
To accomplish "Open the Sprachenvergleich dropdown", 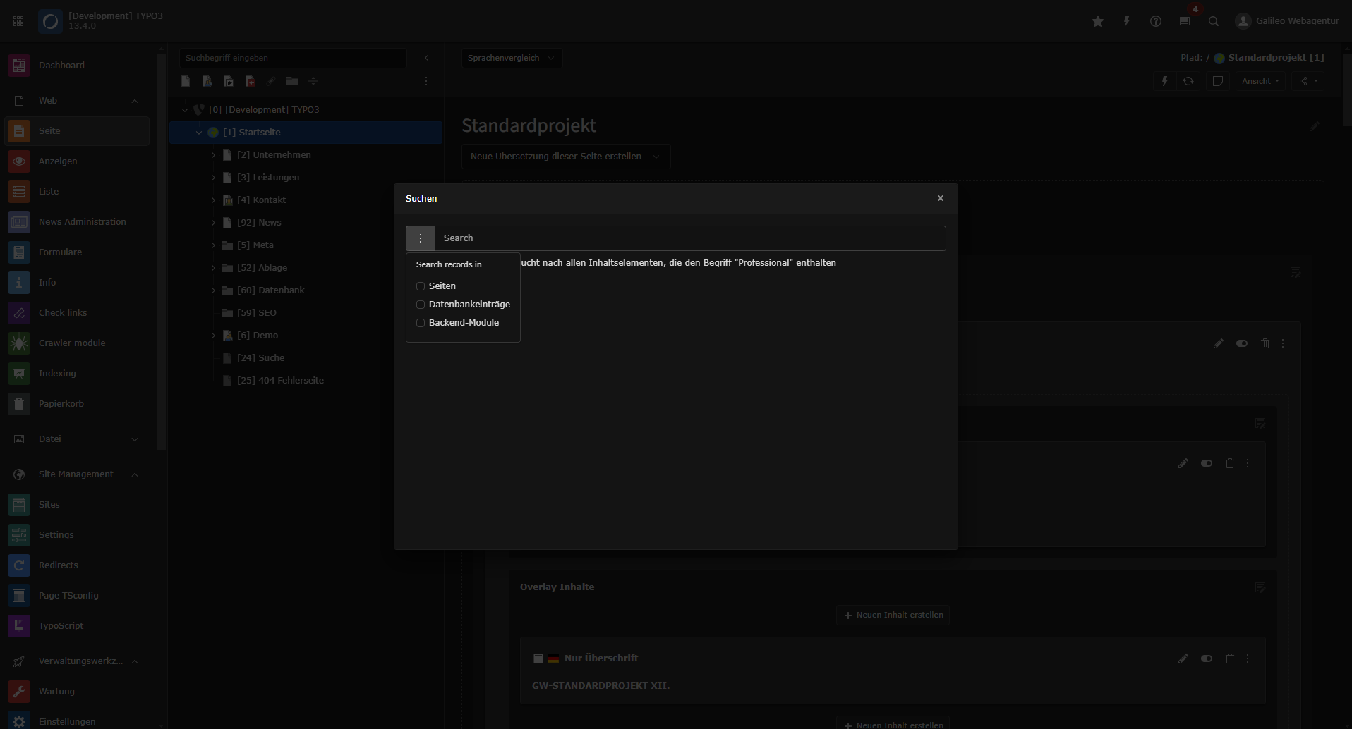I will click(x=511, y=58).
